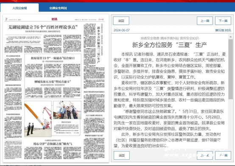Click the 2024-06-07 date label

[x=122, y=30]
